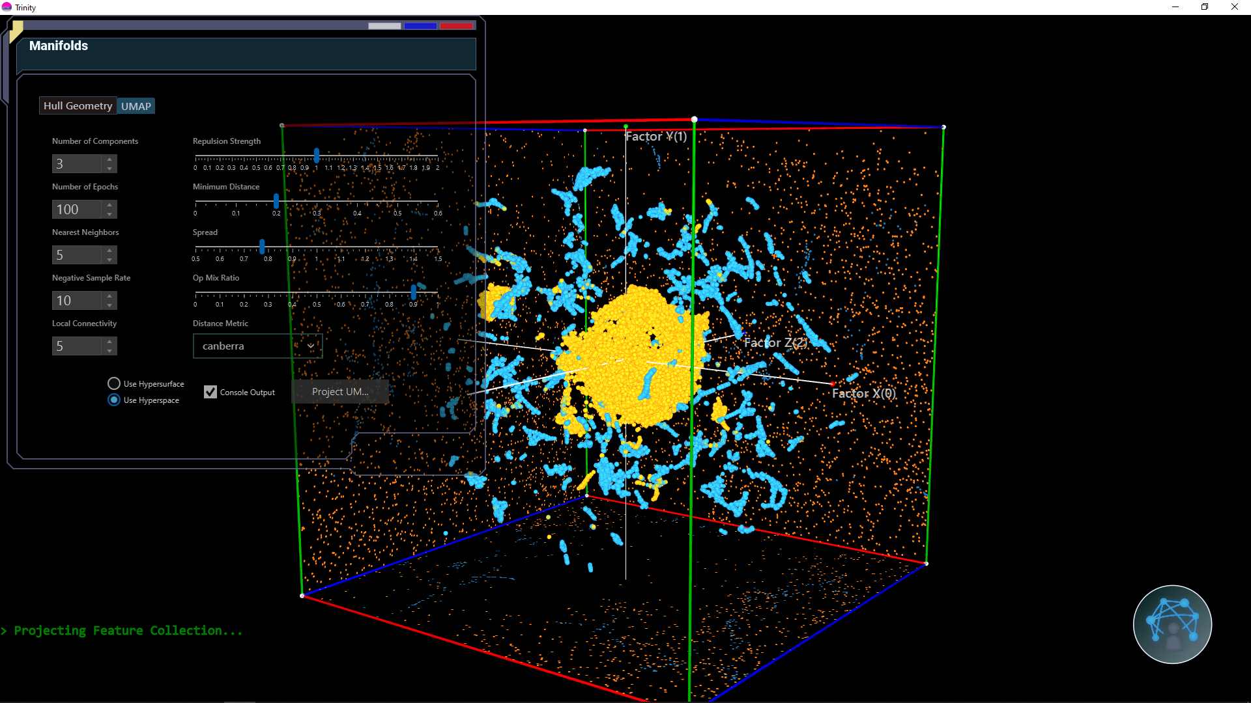Switch to the UMAP tab
The width and height of the screenshot is (1251, 703).
click(x=135, y=105)
